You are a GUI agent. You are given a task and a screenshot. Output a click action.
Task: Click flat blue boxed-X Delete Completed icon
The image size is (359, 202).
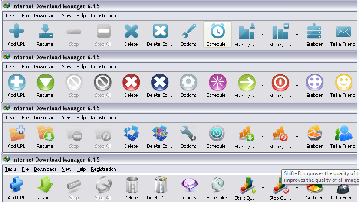tap(160, 31)
